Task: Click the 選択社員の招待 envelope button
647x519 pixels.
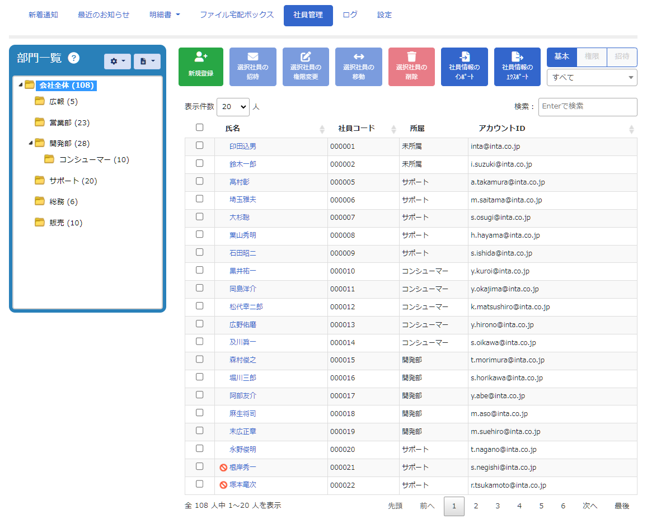Action: pyautogui.click(x=252, y=67)
